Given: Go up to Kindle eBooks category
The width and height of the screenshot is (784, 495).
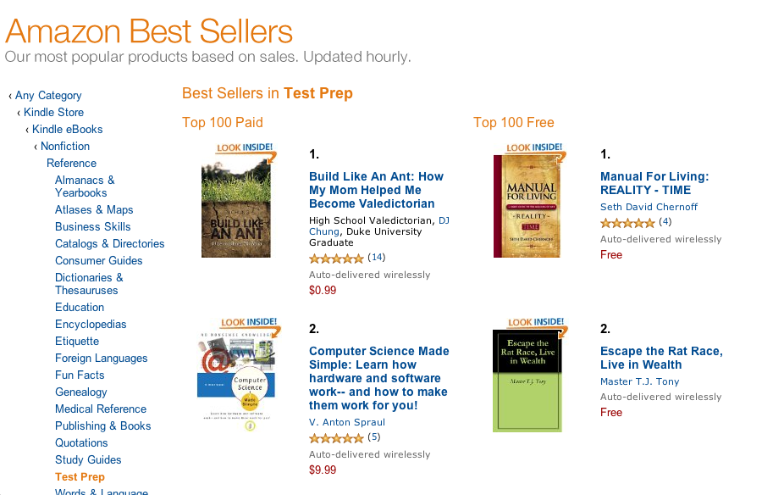Looking at the screenshot, I should [x=67, y=129].
